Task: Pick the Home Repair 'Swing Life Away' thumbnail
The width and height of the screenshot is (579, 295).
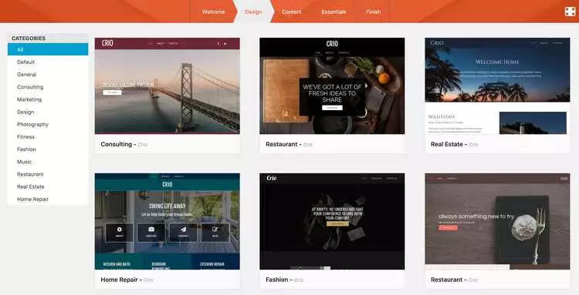Action: [168, 221]
